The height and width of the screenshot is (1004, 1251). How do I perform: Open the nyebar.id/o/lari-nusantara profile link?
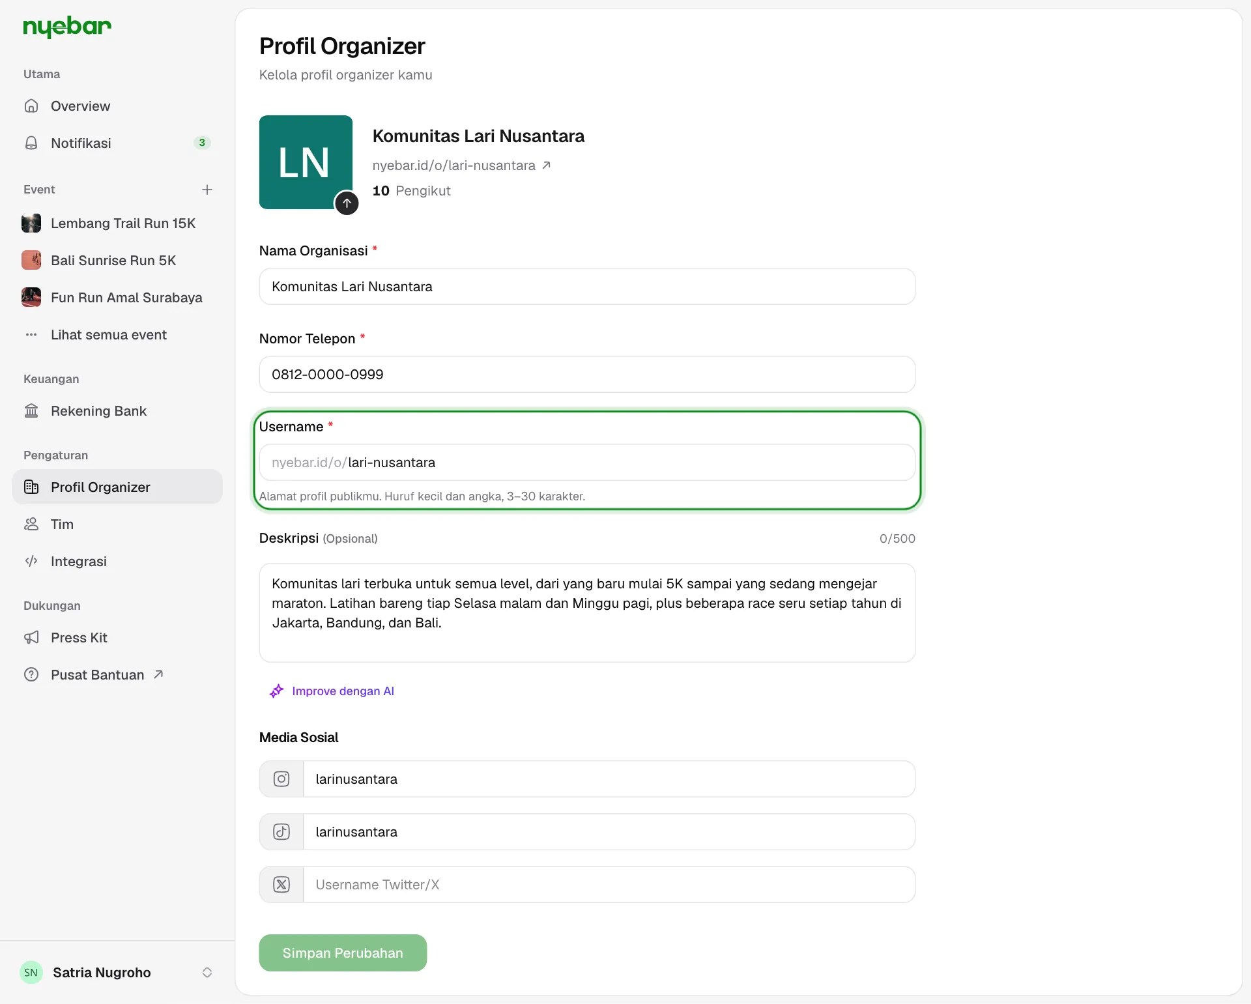click(461, 165)
